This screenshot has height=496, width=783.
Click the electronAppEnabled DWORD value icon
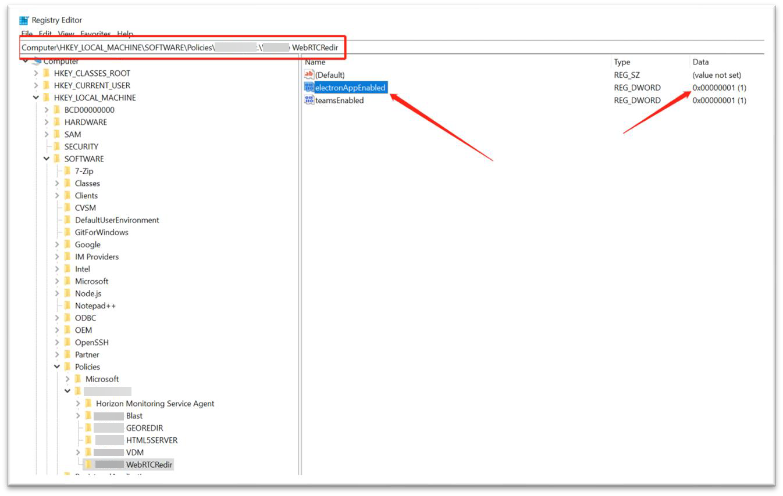309,88
